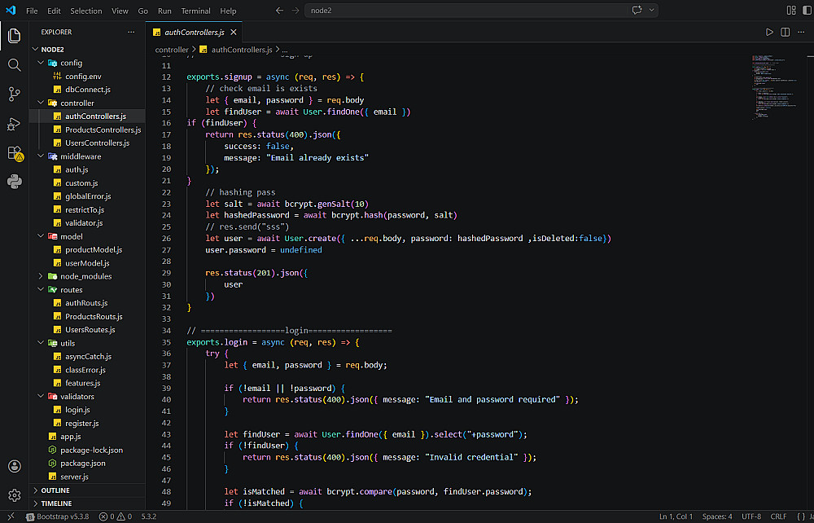
Task: Close the authControllers.js editor tab
Action: click(234, 33)
